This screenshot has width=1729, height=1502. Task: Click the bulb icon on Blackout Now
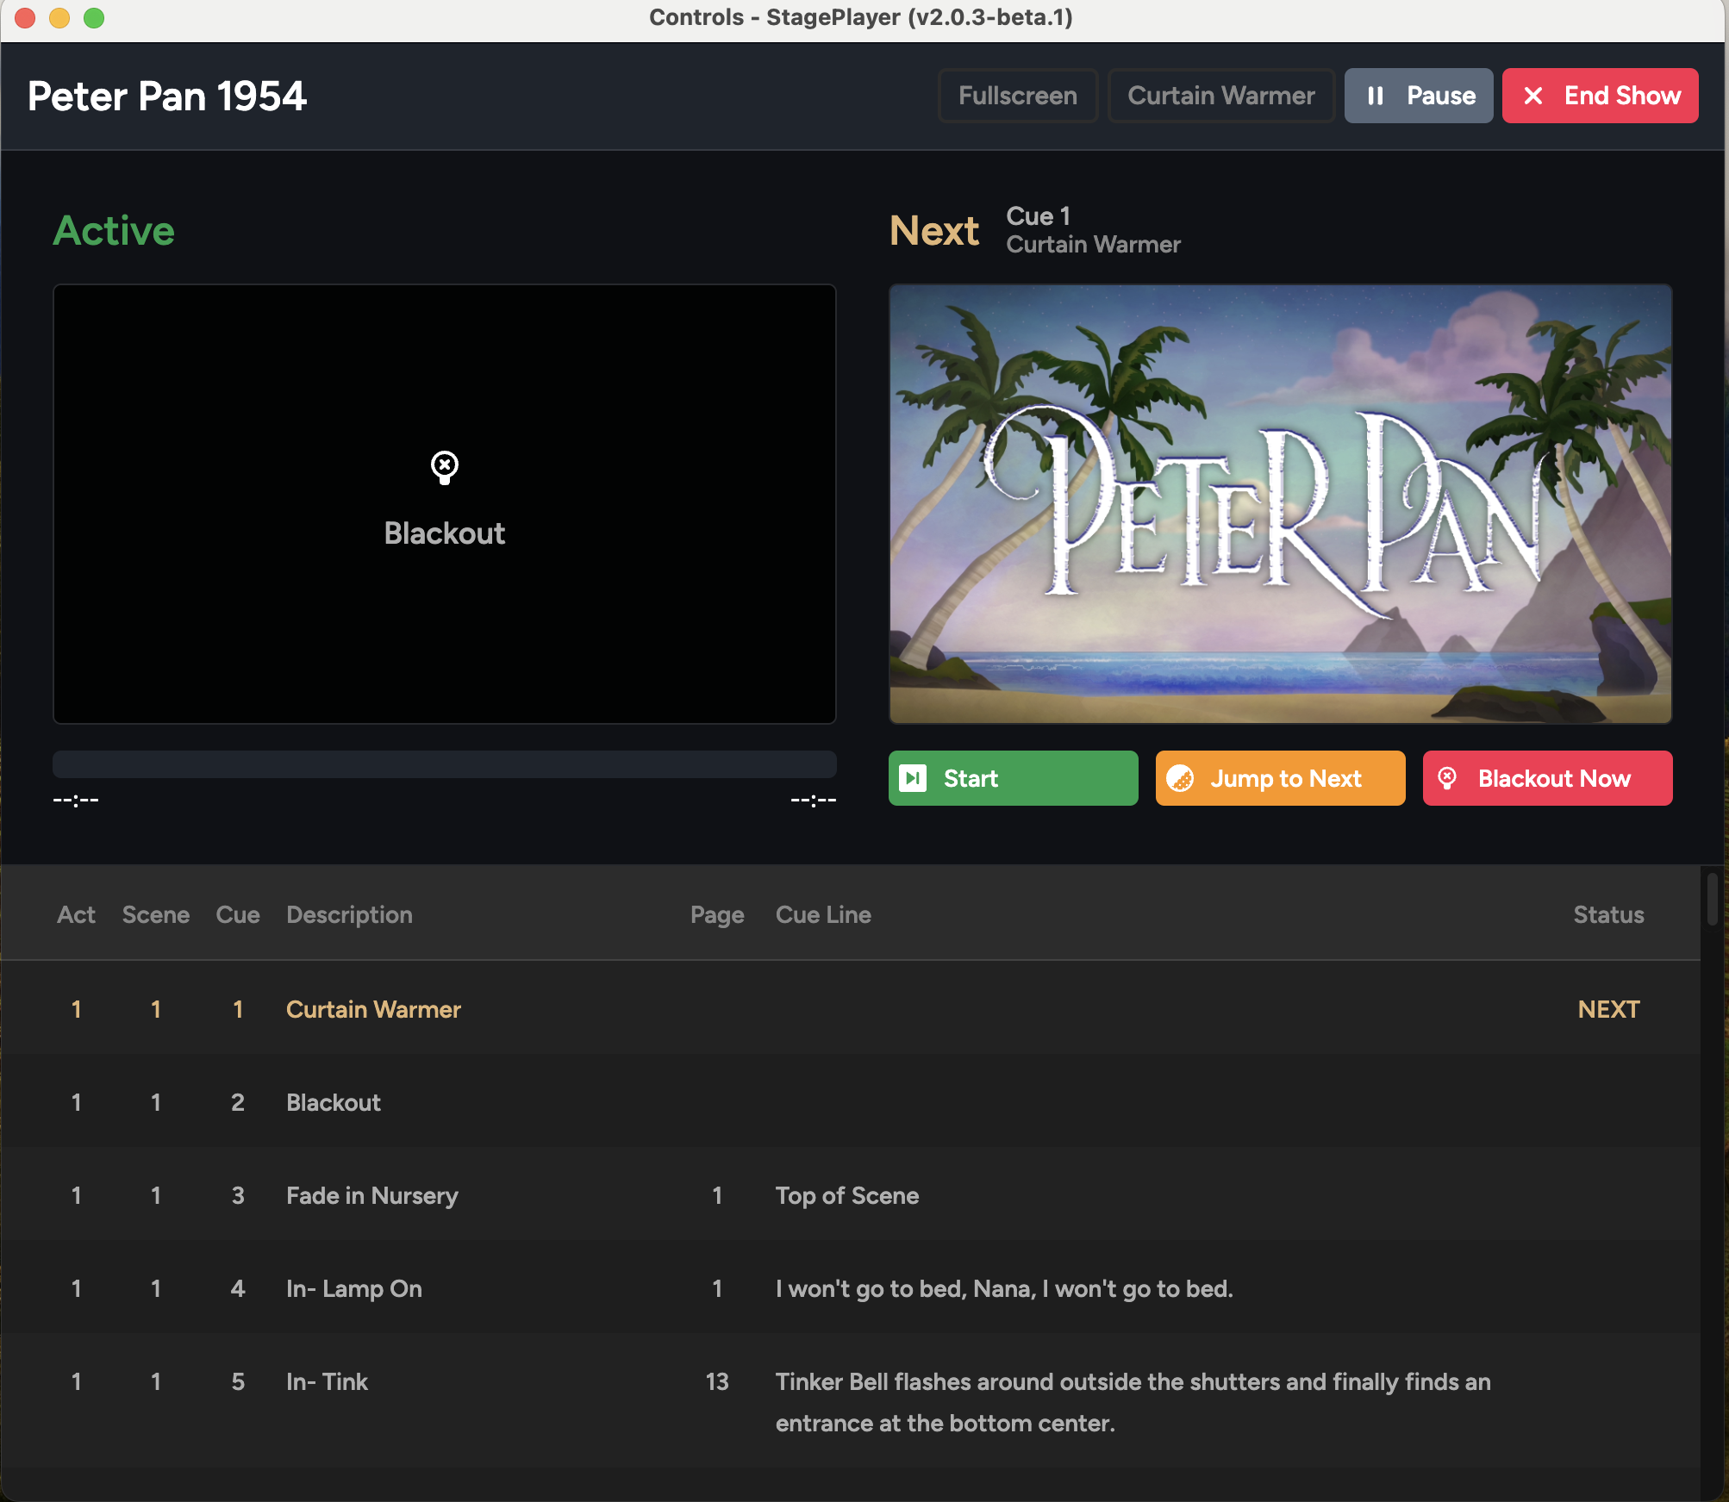[x=1447, y=778]
